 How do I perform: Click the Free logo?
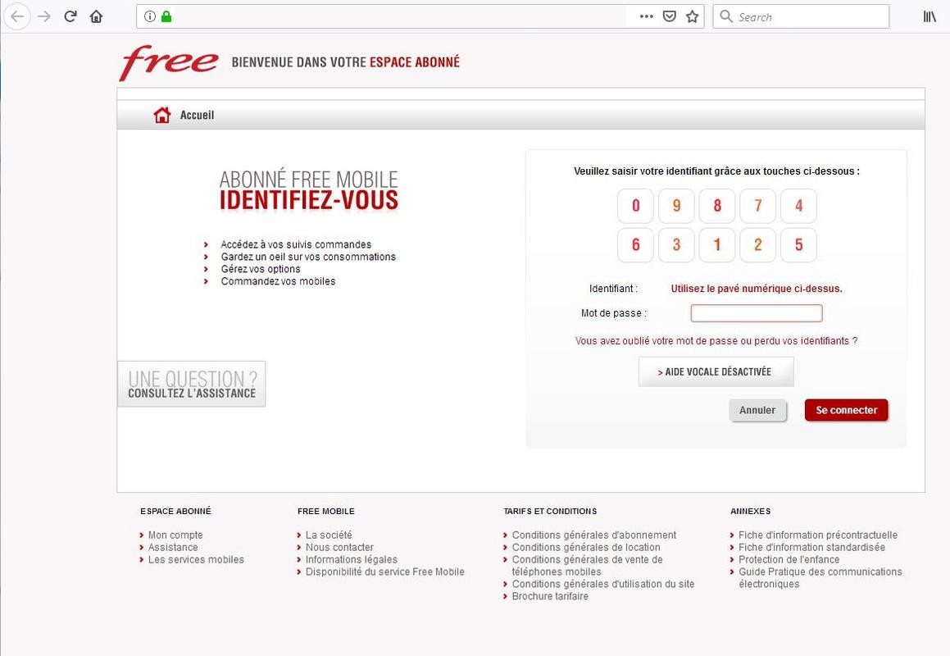point(168,62)
